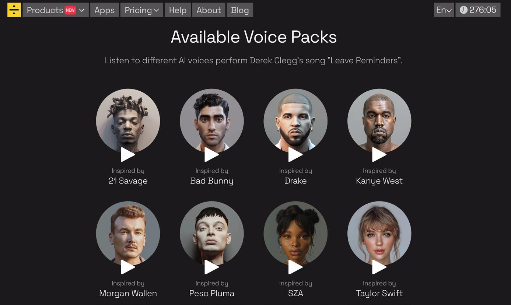511x305 pixels.
Task: Play the Bad Bunny voice sample
Action: tap(211, 155)
